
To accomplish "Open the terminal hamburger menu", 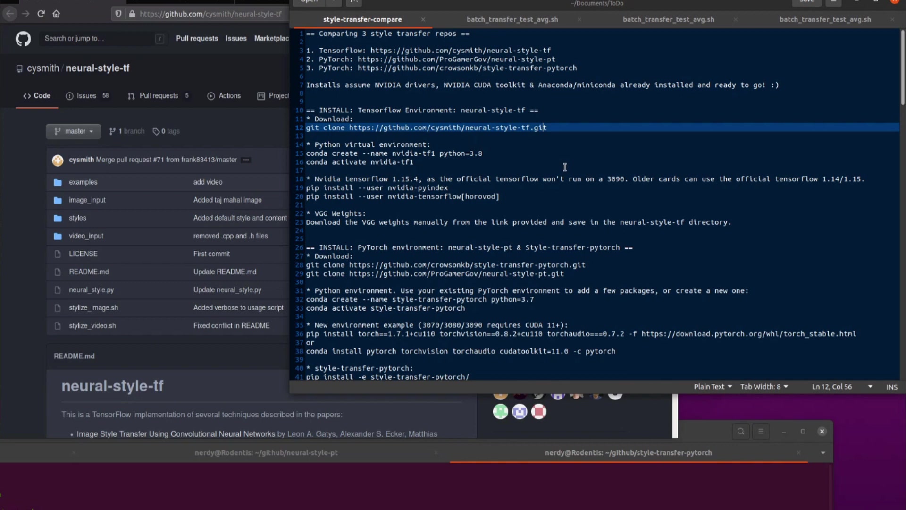I will pyautogui.click(x=761, y=431).
